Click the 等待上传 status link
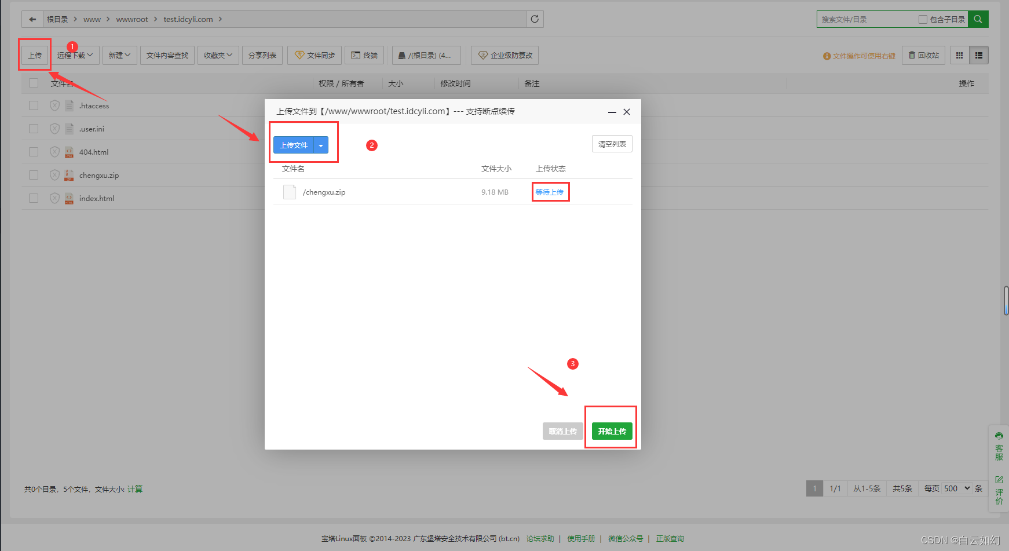This screenshot has height=551, width=1009. (x=549, y=192)
